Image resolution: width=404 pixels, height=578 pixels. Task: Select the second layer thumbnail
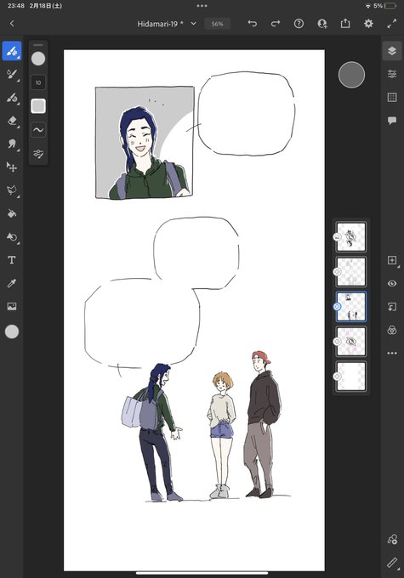pos(351,272)
